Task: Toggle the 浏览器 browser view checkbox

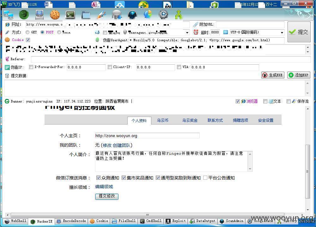Action: (x=238, y=101)
